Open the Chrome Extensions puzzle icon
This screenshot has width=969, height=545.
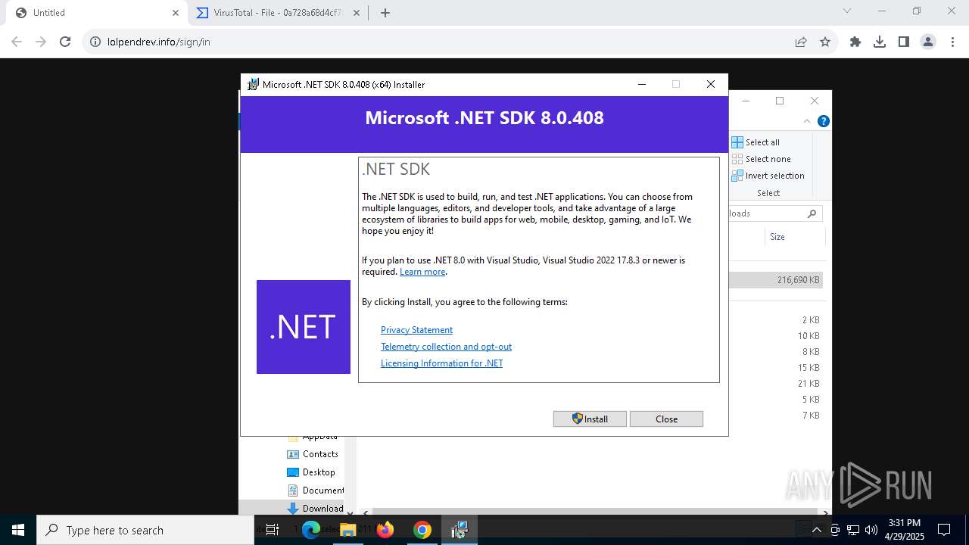coord(855,42)
